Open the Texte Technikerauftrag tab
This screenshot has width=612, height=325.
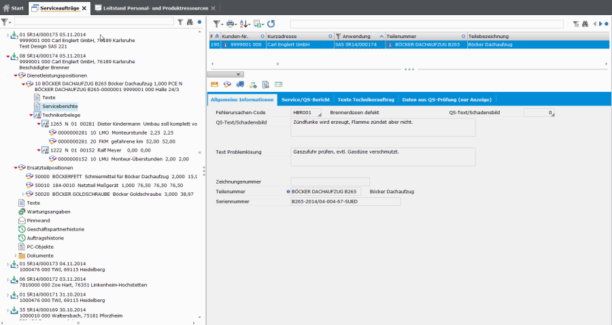pyautogui.click(x=366, y=99)
